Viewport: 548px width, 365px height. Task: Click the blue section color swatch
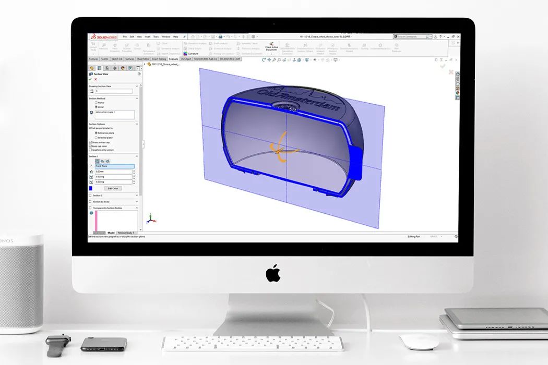(x=90, y=188)
